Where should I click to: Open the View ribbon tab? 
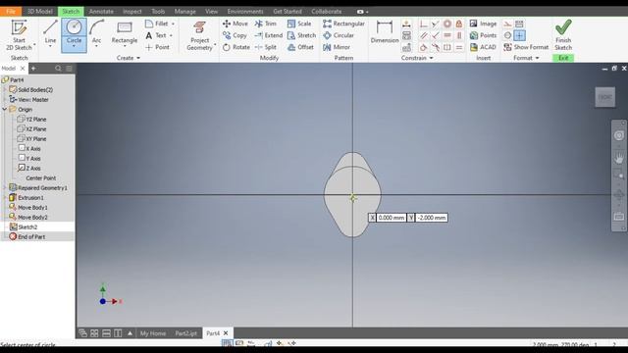point(212,11)
